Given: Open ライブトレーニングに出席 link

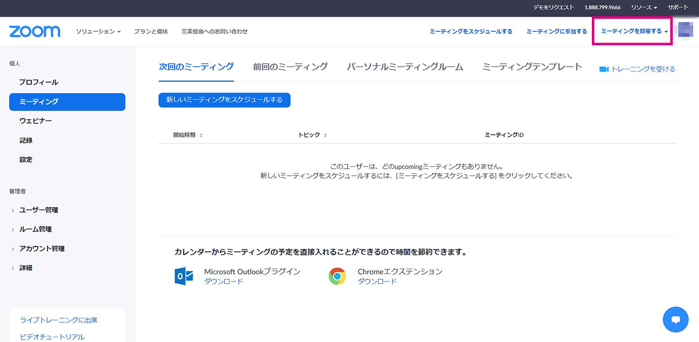Looking at the screenshot, I should 58,320.
